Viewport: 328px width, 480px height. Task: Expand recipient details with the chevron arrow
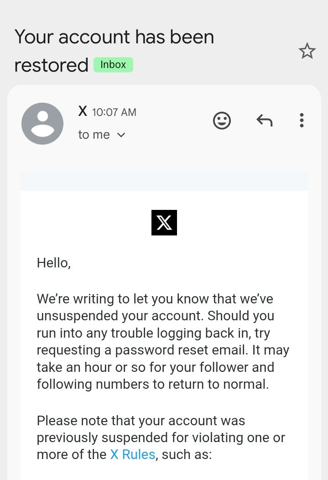tap(121, 135)
